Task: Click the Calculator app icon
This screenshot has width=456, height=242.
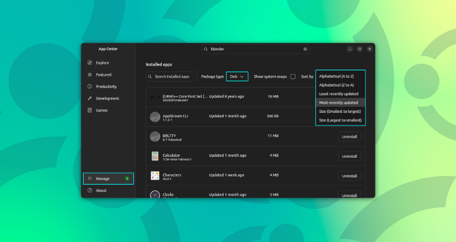Action: click(x=155, y=156)
